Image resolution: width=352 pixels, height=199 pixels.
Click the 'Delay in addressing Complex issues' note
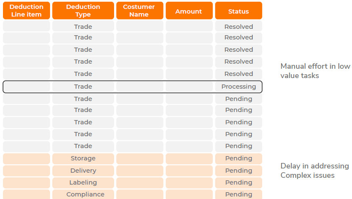(x=315, y=171)
